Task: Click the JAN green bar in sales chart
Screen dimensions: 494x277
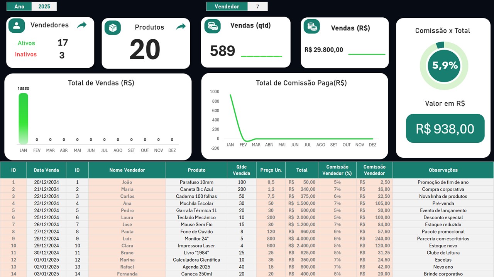Action: (x=24, y=118)
